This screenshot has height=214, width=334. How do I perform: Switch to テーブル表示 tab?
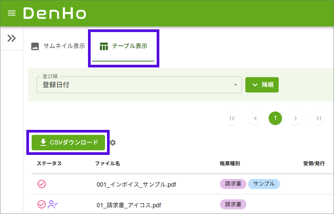123,46
